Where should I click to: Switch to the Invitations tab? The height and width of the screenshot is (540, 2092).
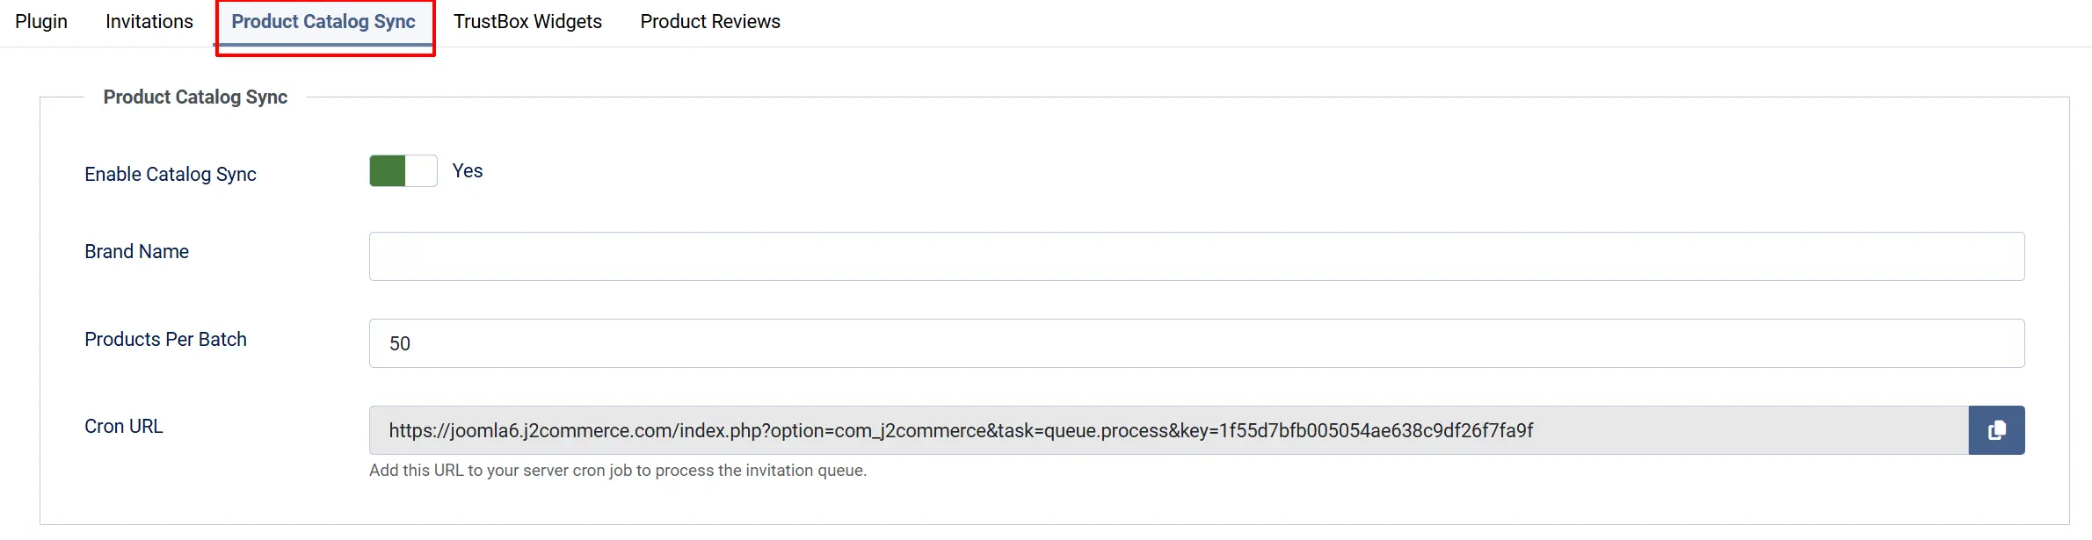click(149, 22)
